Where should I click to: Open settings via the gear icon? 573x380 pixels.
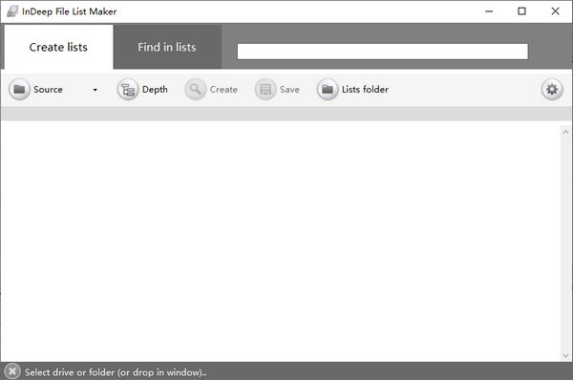552,89
